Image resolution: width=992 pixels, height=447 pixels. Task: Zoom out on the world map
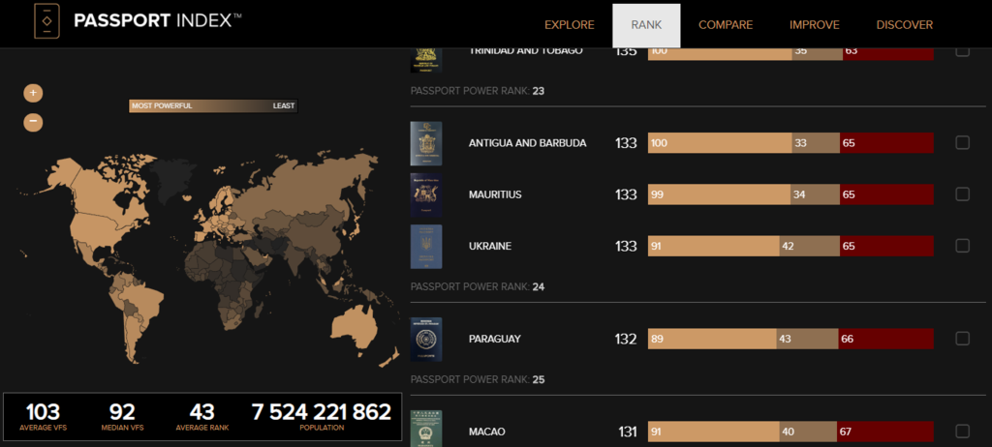[33, 122]
